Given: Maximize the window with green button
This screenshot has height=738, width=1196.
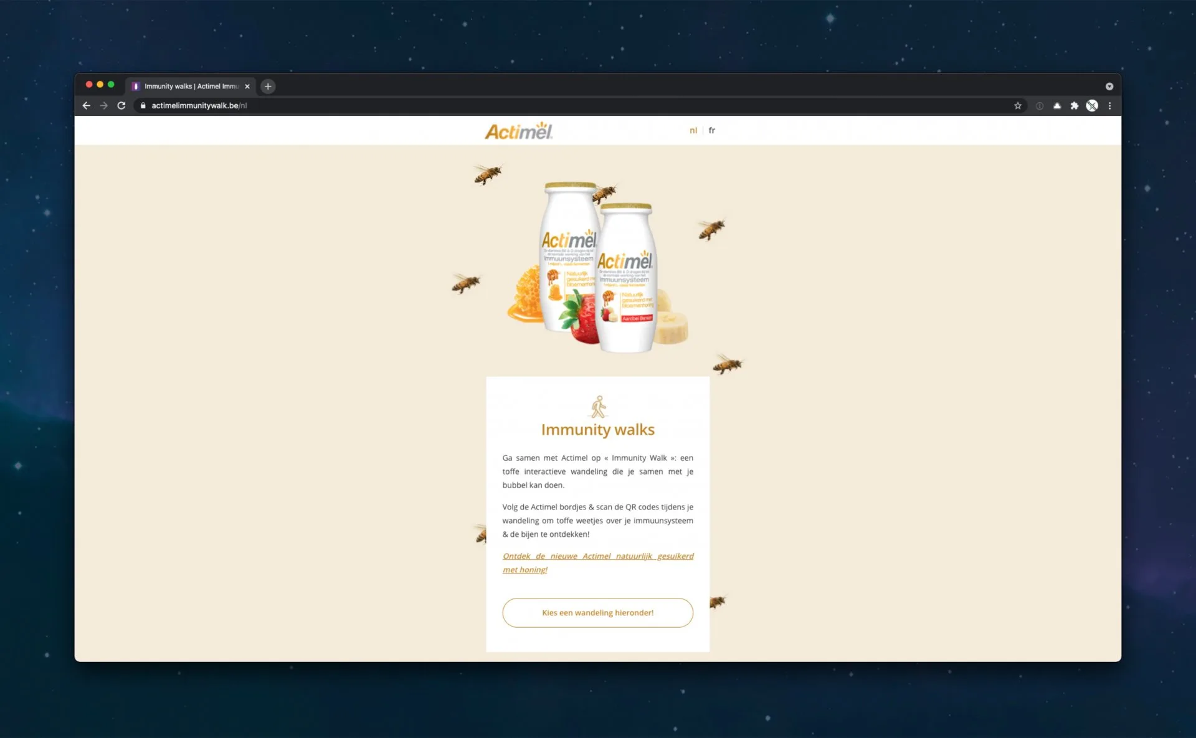Looking at the screenshot, I should click(x=111, y=85).
